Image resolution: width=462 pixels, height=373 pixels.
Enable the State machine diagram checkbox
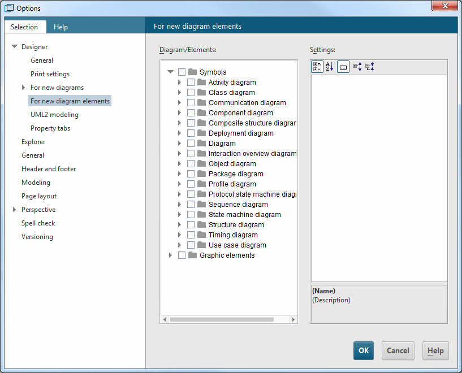pyautogui.click(x=191, y=215)
